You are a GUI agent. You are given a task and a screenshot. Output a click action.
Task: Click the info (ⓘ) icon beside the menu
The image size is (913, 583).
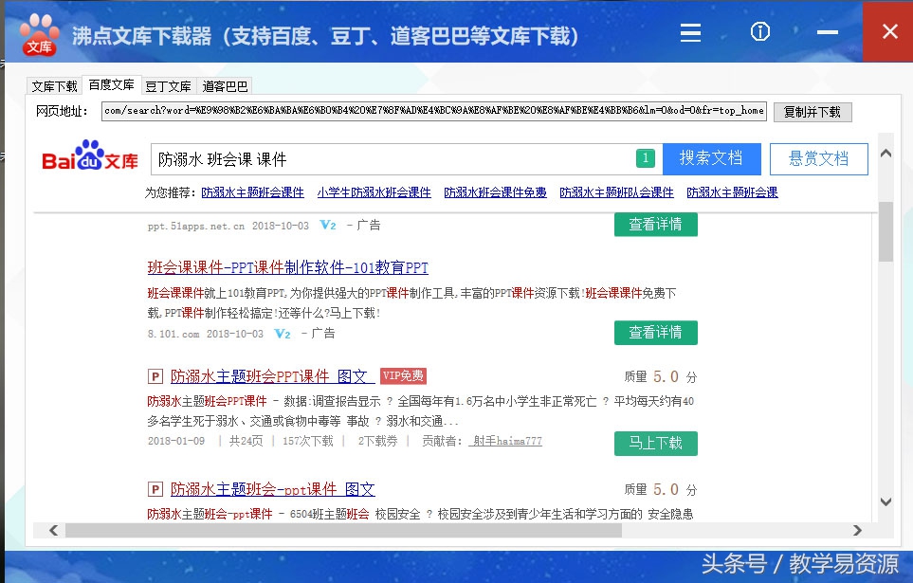759,32
